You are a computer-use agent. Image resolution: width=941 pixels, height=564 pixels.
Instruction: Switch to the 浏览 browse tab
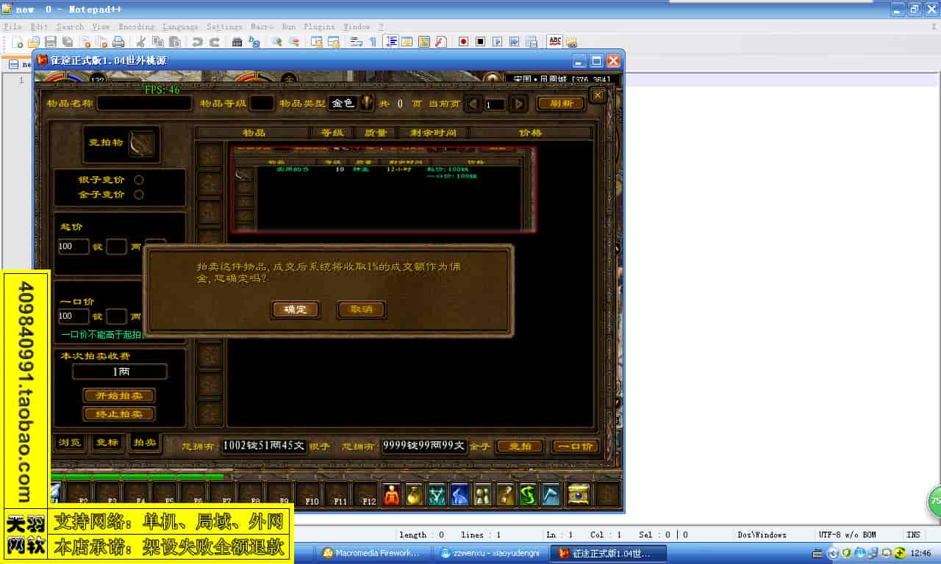pos(69,443)
